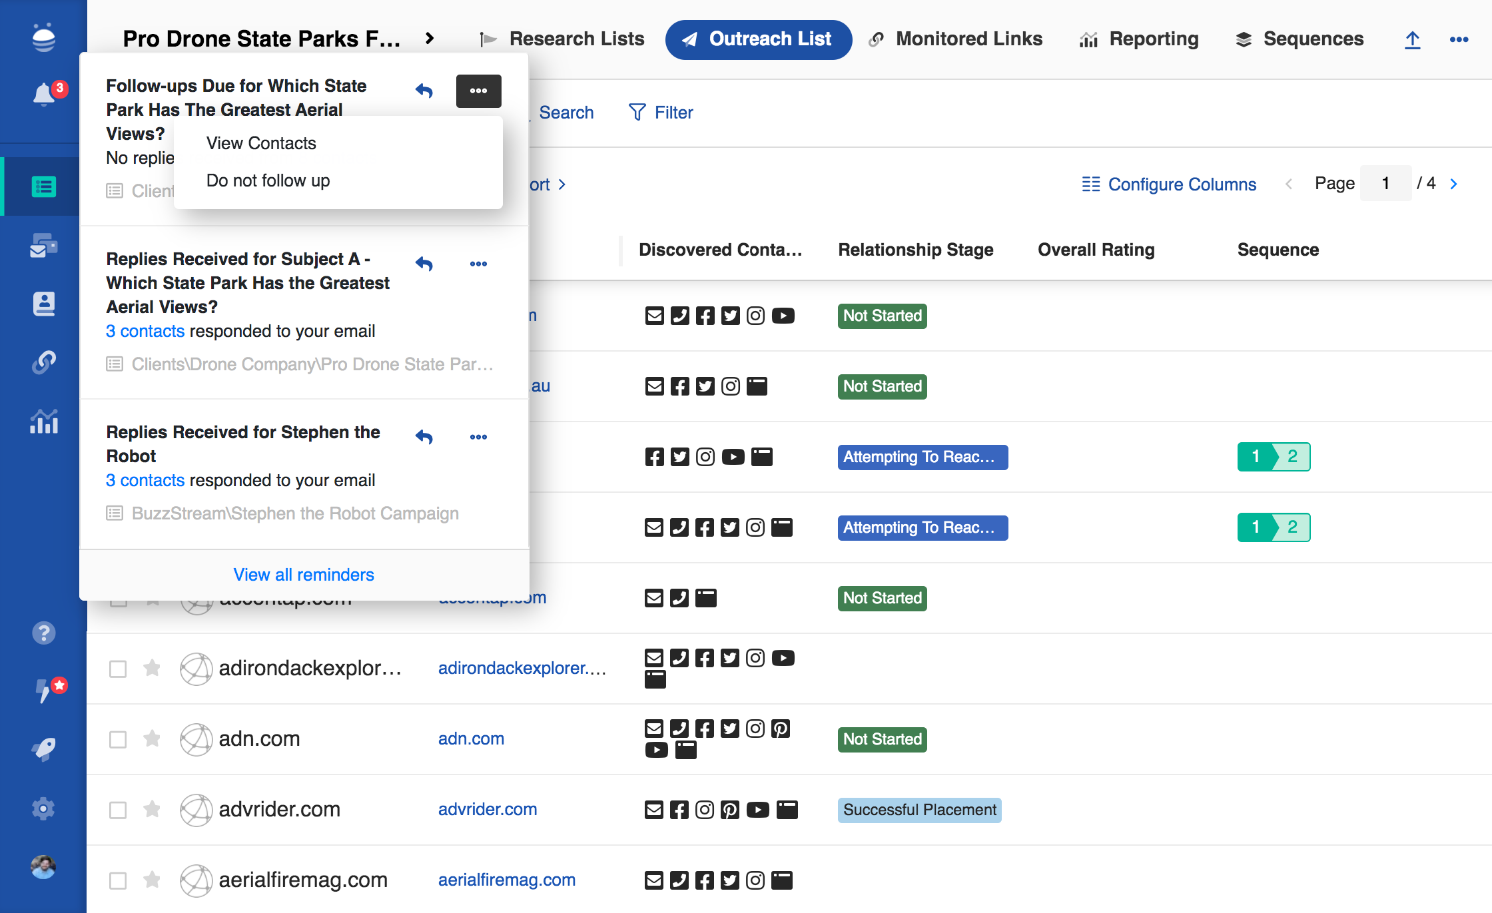Click the rocket icon in sidebar
The width and height of the screenshot is (1492, 913).
click(44, 749)
